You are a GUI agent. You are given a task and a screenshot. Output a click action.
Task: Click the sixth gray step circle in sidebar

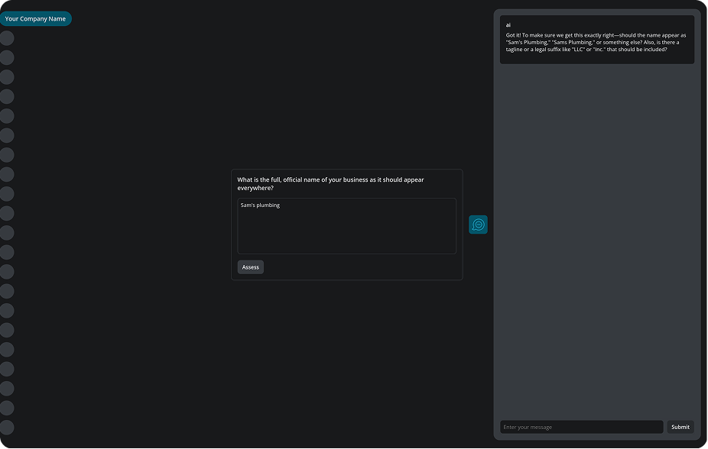[7, 136]
